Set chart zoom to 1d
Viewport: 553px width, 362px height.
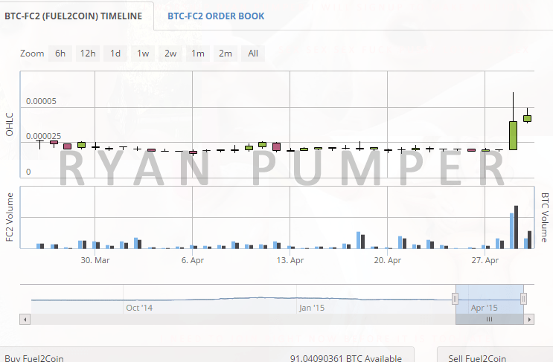[115, 54]
